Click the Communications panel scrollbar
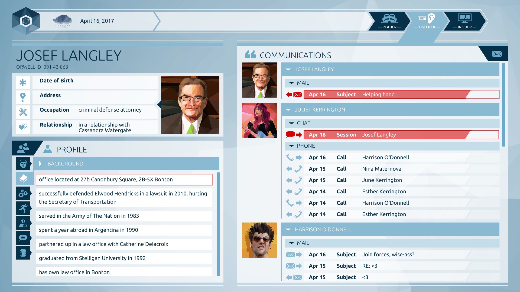 (x=503, y=105)
